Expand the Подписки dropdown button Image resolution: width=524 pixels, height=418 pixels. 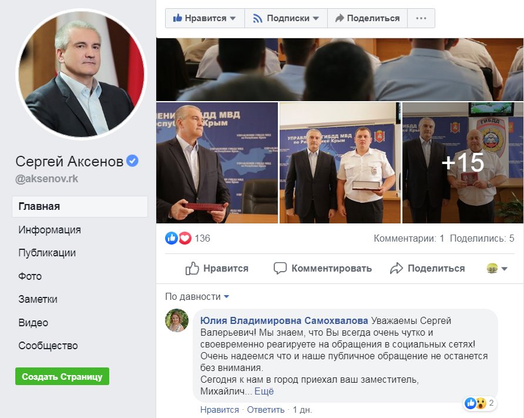point(286,18)
